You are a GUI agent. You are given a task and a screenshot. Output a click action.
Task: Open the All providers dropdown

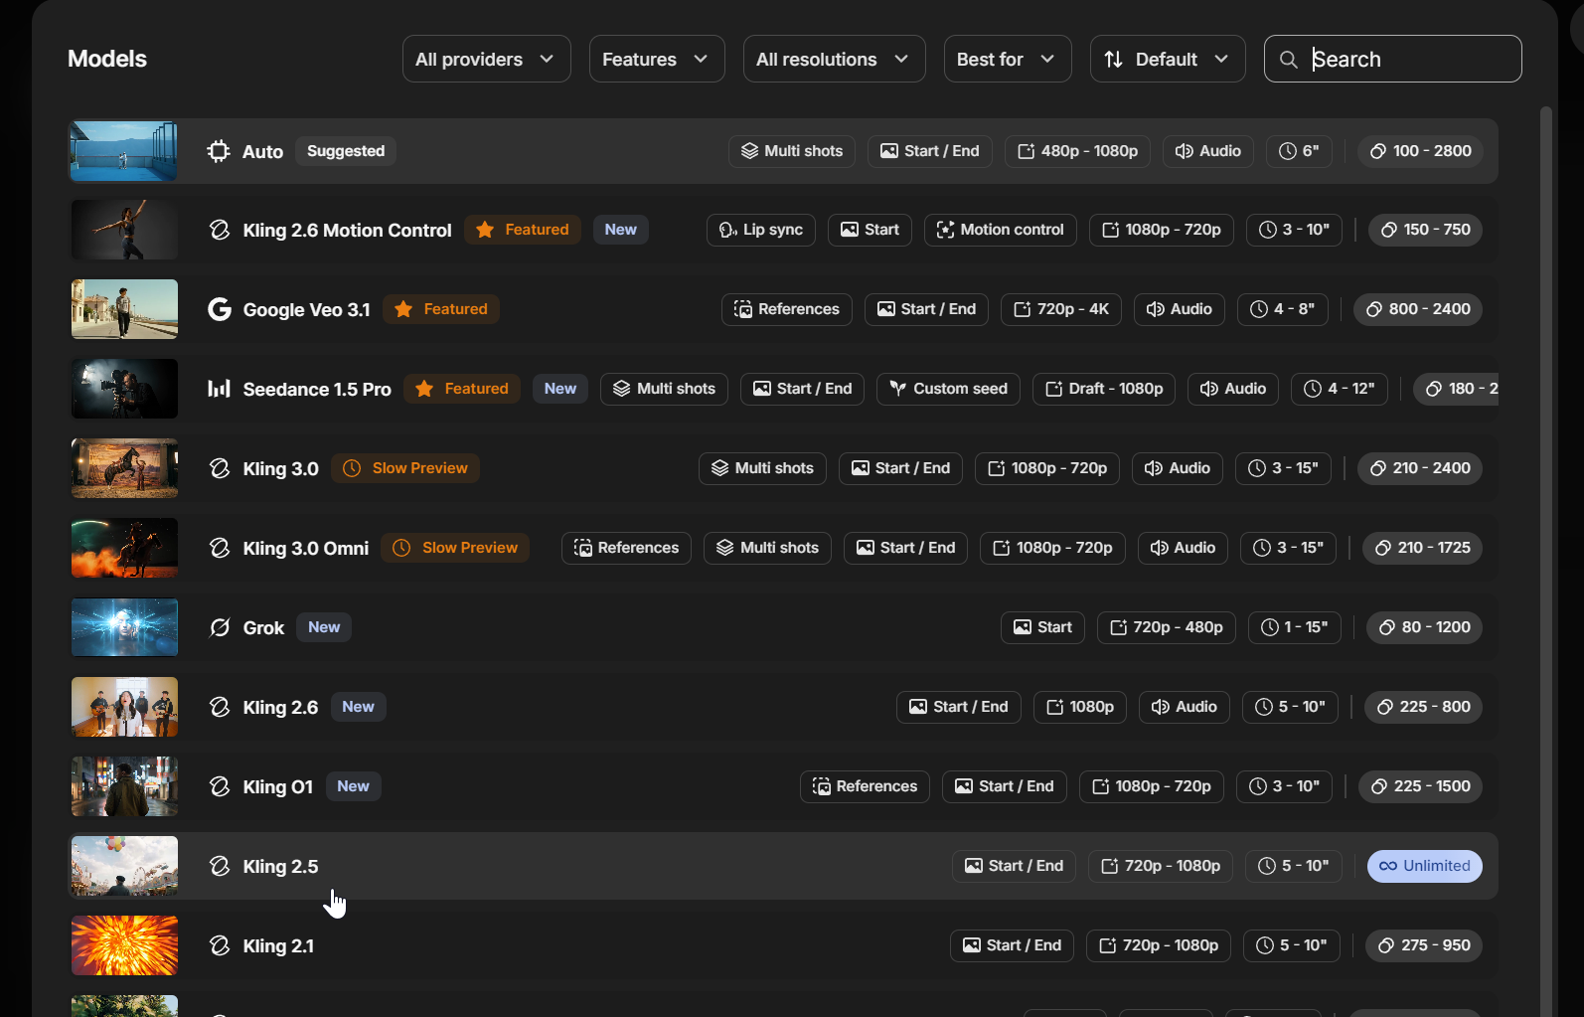(486, 60)
